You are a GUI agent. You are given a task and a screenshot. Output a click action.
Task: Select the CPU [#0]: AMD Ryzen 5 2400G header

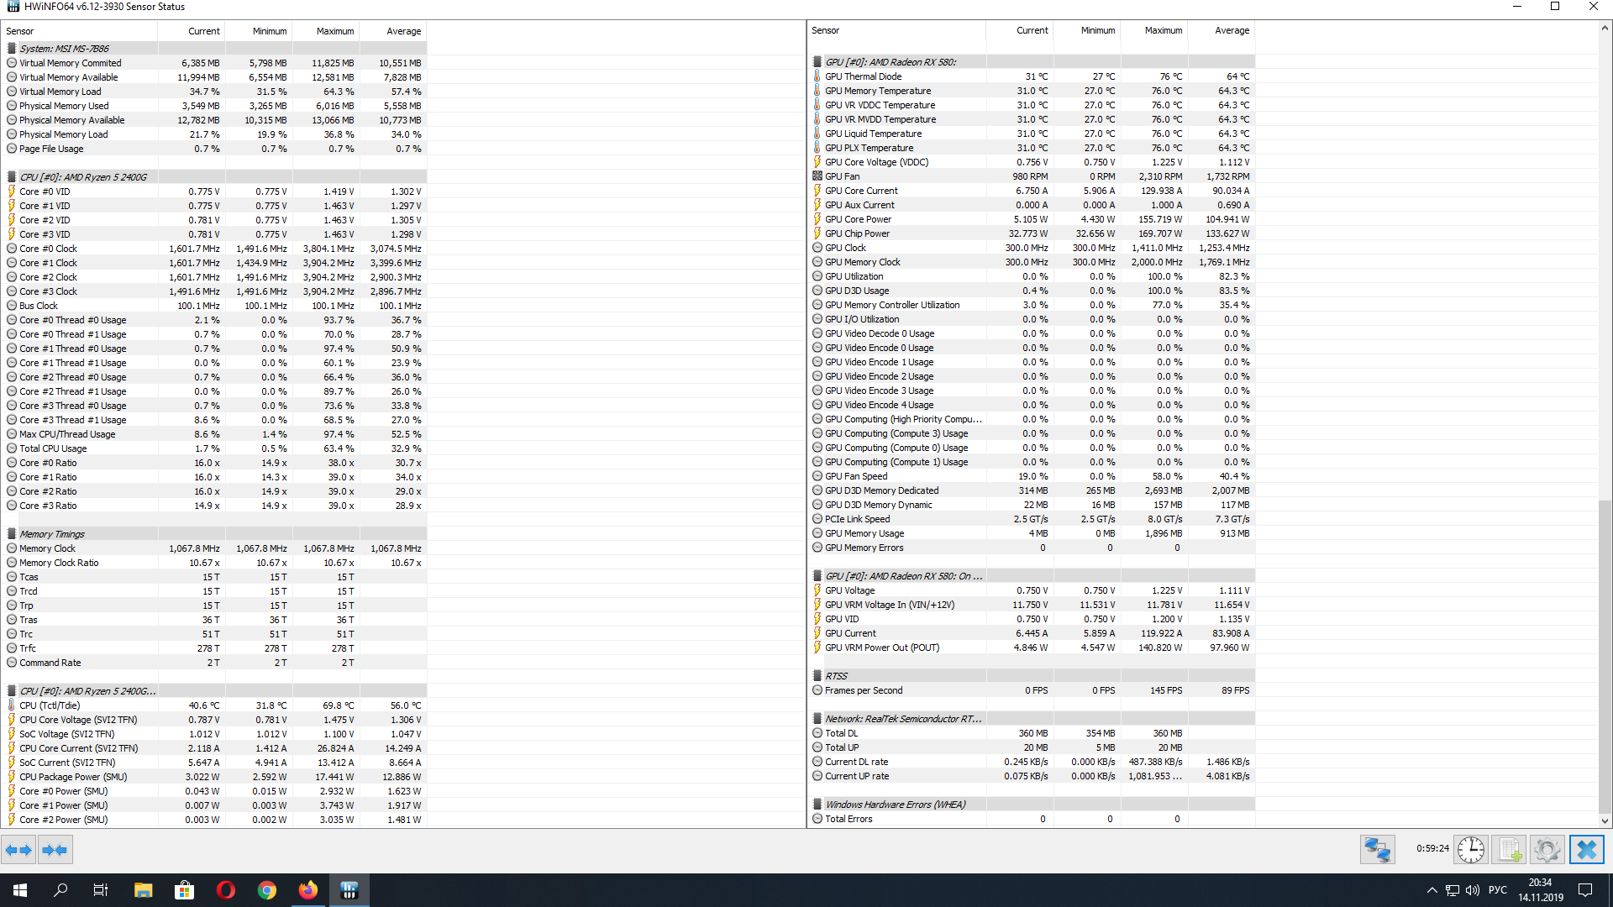pos(83,177)
